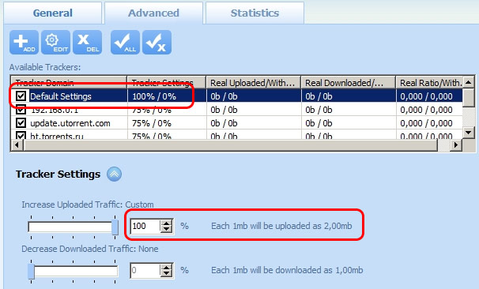Click the horizontal scroll left arrow
This screenshot has height=289, width=479.
[17, 144]
